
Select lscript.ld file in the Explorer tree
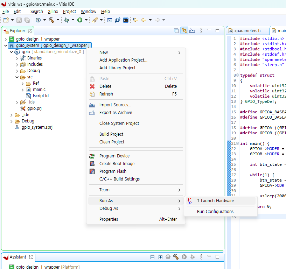click(x=40, y=96)
